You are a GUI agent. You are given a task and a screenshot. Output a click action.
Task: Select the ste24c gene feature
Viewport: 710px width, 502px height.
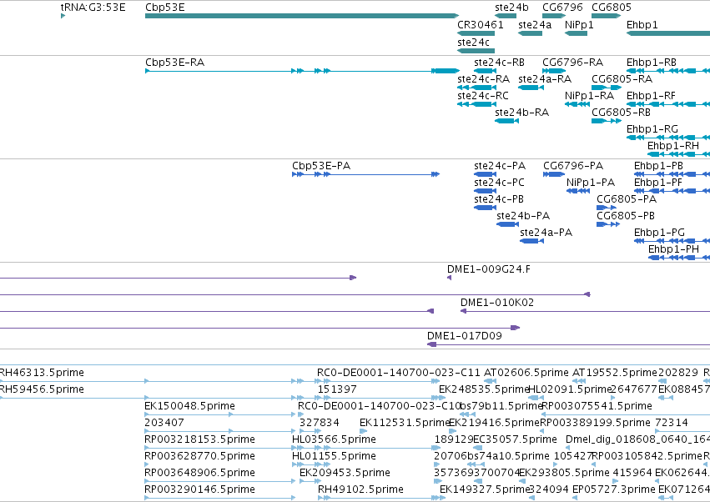[476, 51]
